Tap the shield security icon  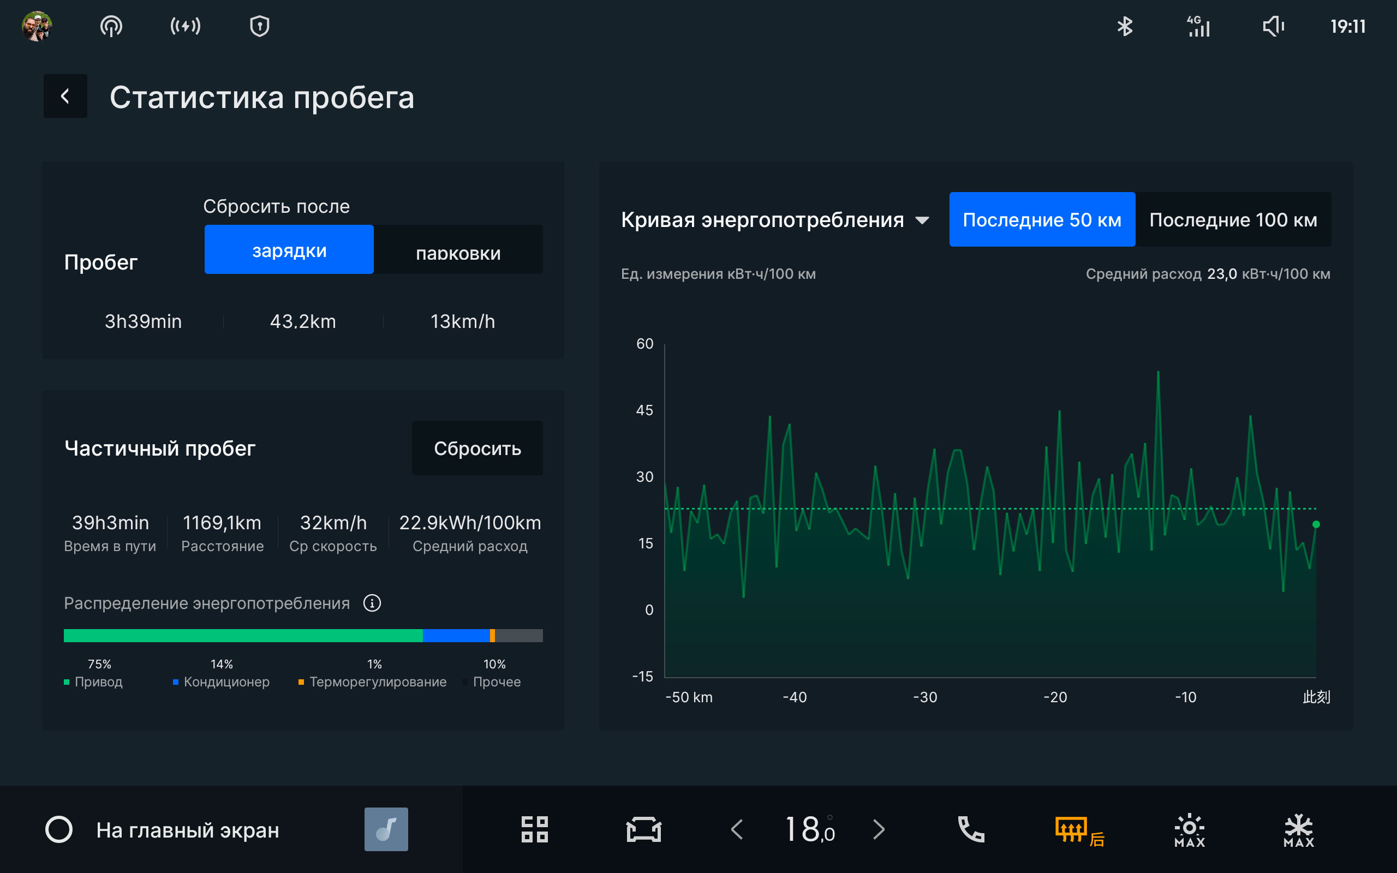point(259,26)
